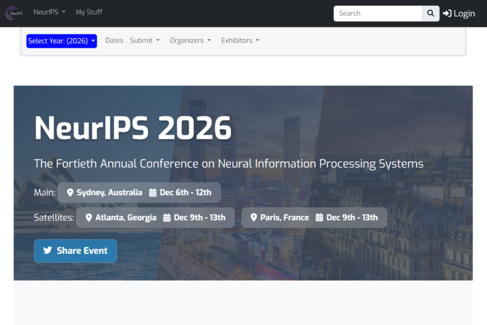The height and width of the screenshot is (325, 487).
Task: Click the Sydney, Australia location text
Action: tap(109, 193)
